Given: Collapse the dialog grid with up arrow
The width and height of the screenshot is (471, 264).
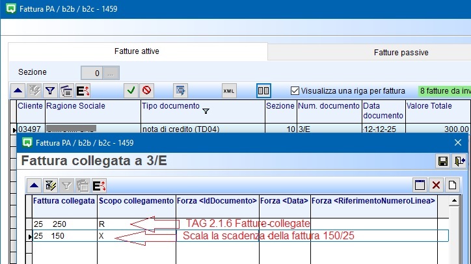Looking at the screenshot, I should click(34, 186).
